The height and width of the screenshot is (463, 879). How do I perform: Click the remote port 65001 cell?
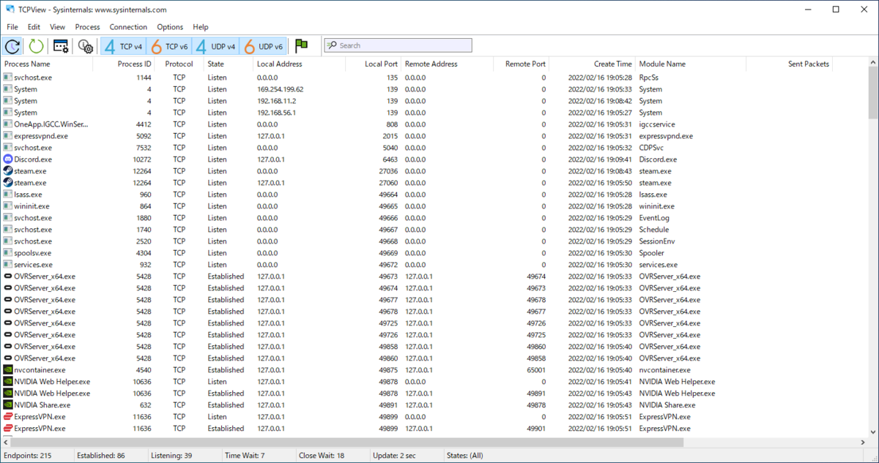click(535, 370)
